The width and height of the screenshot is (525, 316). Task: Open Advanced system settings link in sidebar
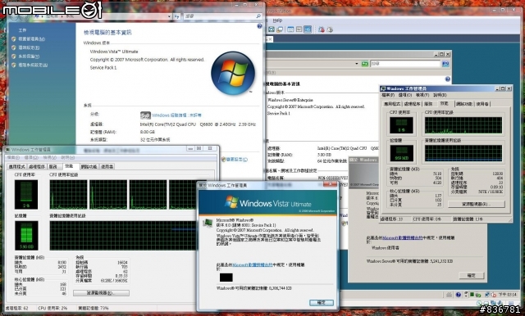(33, 65)
